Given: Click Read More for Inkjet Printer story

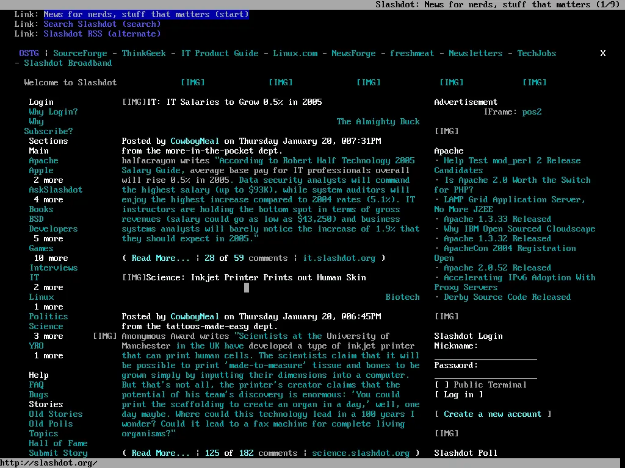Looking at the screenshot, I should point(161,453).
